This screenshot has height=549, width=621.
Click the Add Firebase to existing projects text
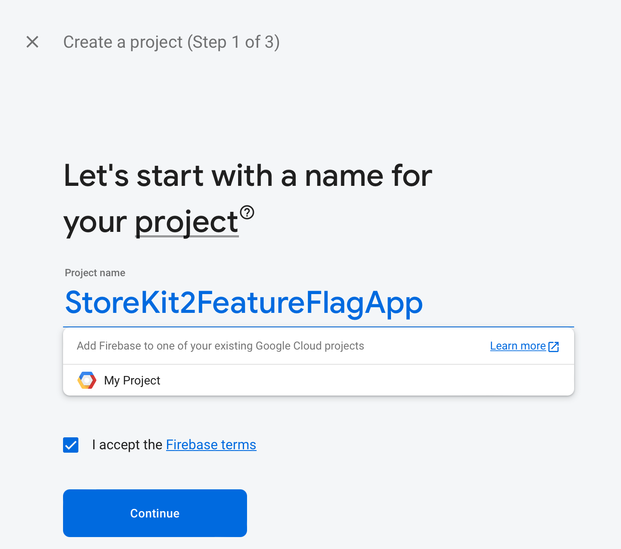point(221,346)
